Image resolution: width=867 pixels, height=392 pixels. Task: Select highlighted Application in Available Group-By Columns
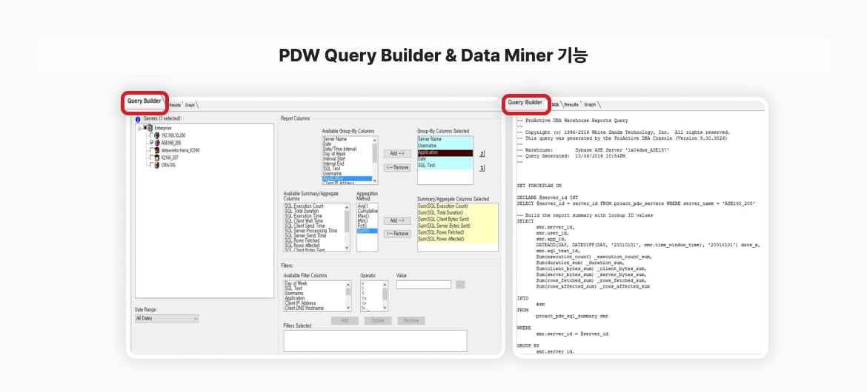tap(347, 179)
